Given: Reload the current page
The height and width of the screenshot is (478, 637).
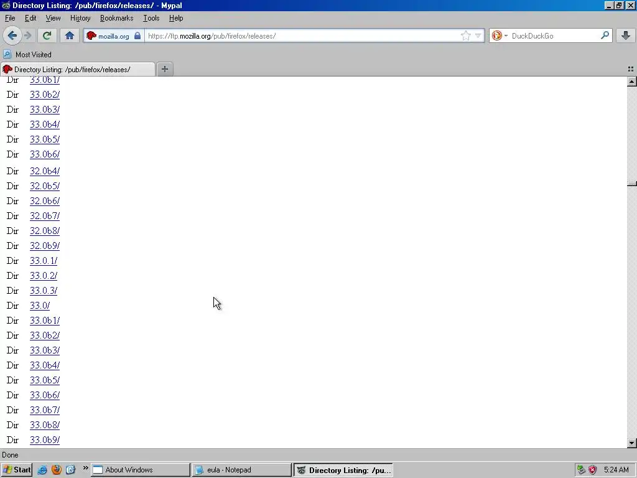Looking at the screenshot, I should 47,35.
